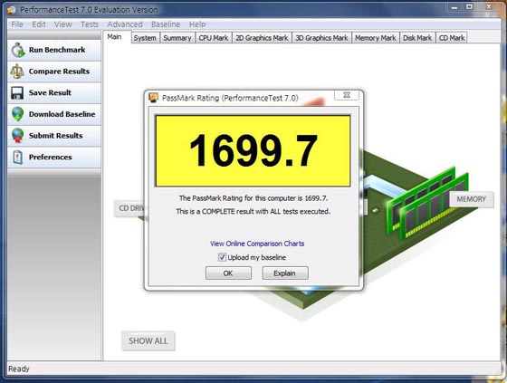Viewport: 507px width, 383px height.
Task: Open the File menu
Action: coord(17,24)
